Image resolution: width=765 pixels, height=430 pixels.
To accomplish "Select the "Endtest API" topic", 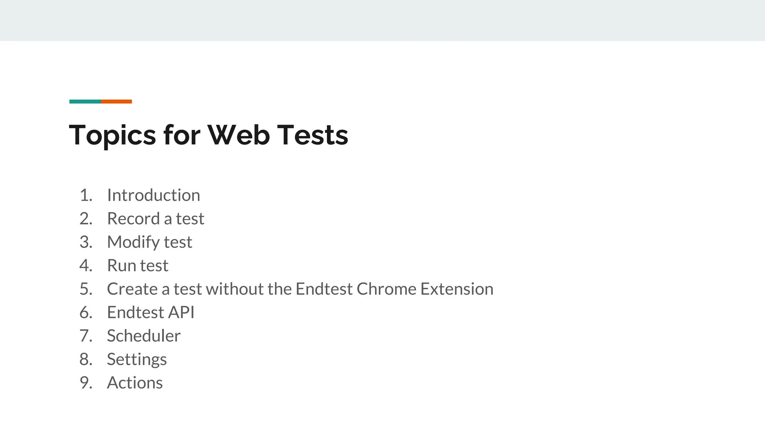I will tap(151, 312).
